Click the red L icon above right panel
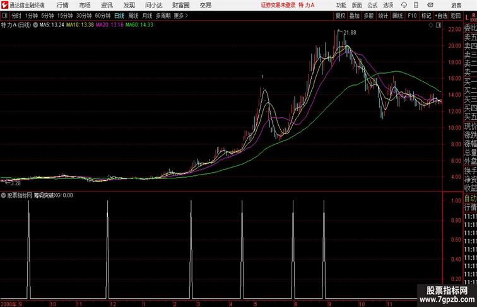Viewport: 477px width, 307px height. 467,17
